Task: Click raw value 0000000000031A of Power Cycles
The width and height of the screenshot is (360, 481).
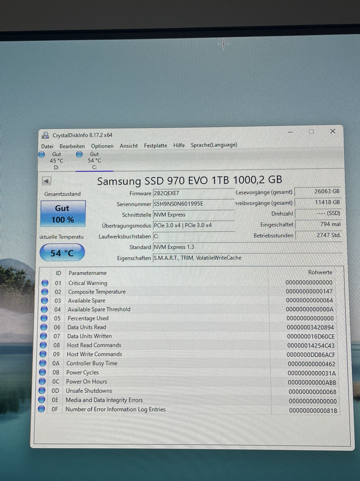Action: [312, 373]
